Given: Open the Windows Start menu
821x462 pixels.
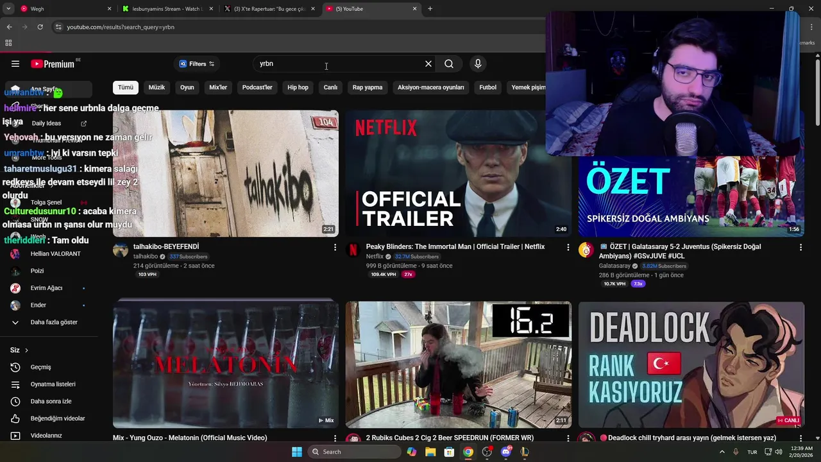Looking at the screenshot, I should coord(297,452).
